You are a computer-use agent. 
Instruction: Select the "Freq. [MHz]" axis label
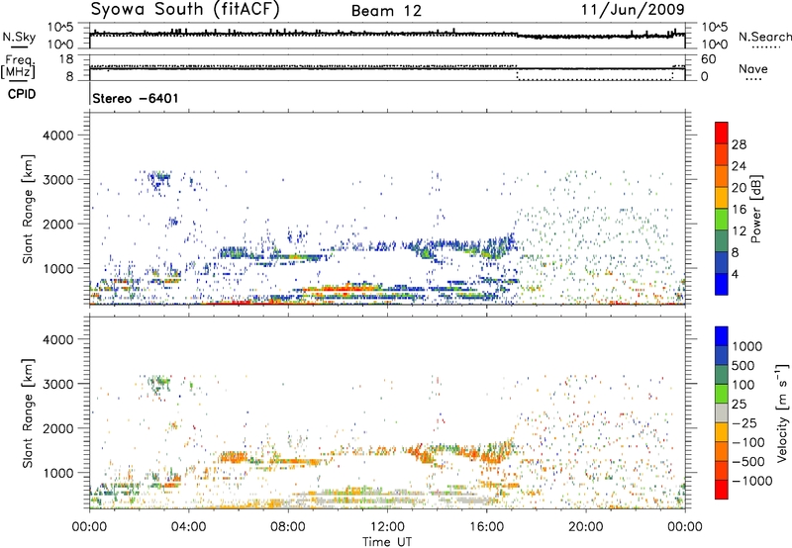coord(19,66)
